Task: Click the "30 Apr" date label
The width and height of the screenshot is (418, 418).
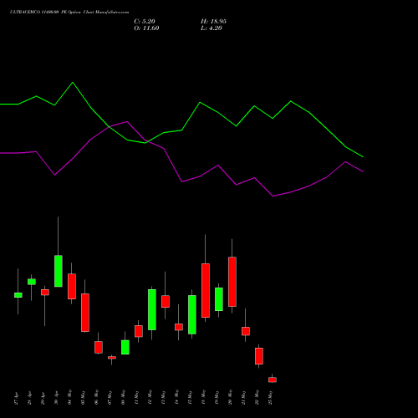Action: point(56,399)
